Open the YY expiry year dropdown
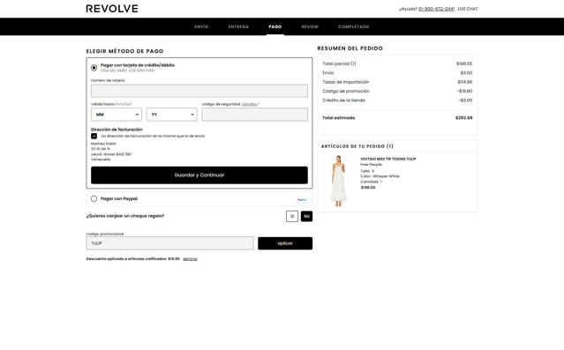This screenshot has width=564, height=350. point(171,115)
